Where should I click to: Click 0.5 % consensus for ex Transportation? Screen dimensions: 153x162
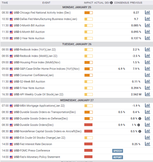121,112
